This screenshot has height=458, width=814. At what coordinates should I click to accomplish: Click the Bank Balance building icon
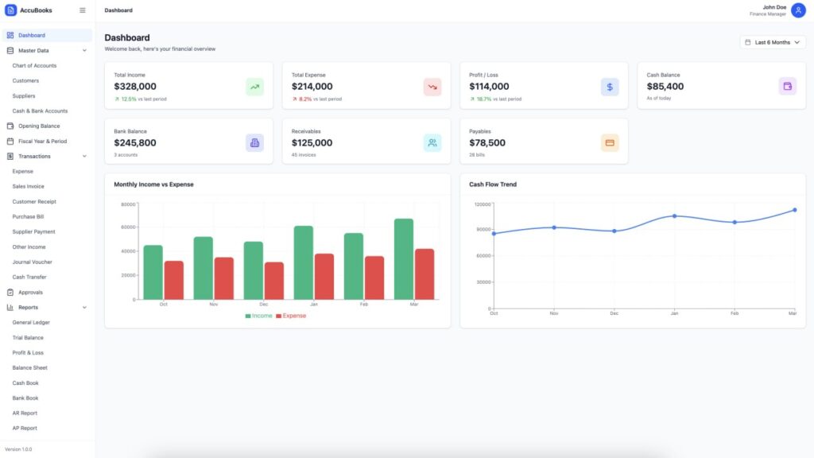(x=254, y=143)
